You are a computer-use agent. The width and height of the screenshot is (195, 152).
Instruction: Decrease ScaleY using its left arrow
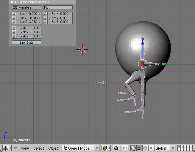[x=18, y=32]
